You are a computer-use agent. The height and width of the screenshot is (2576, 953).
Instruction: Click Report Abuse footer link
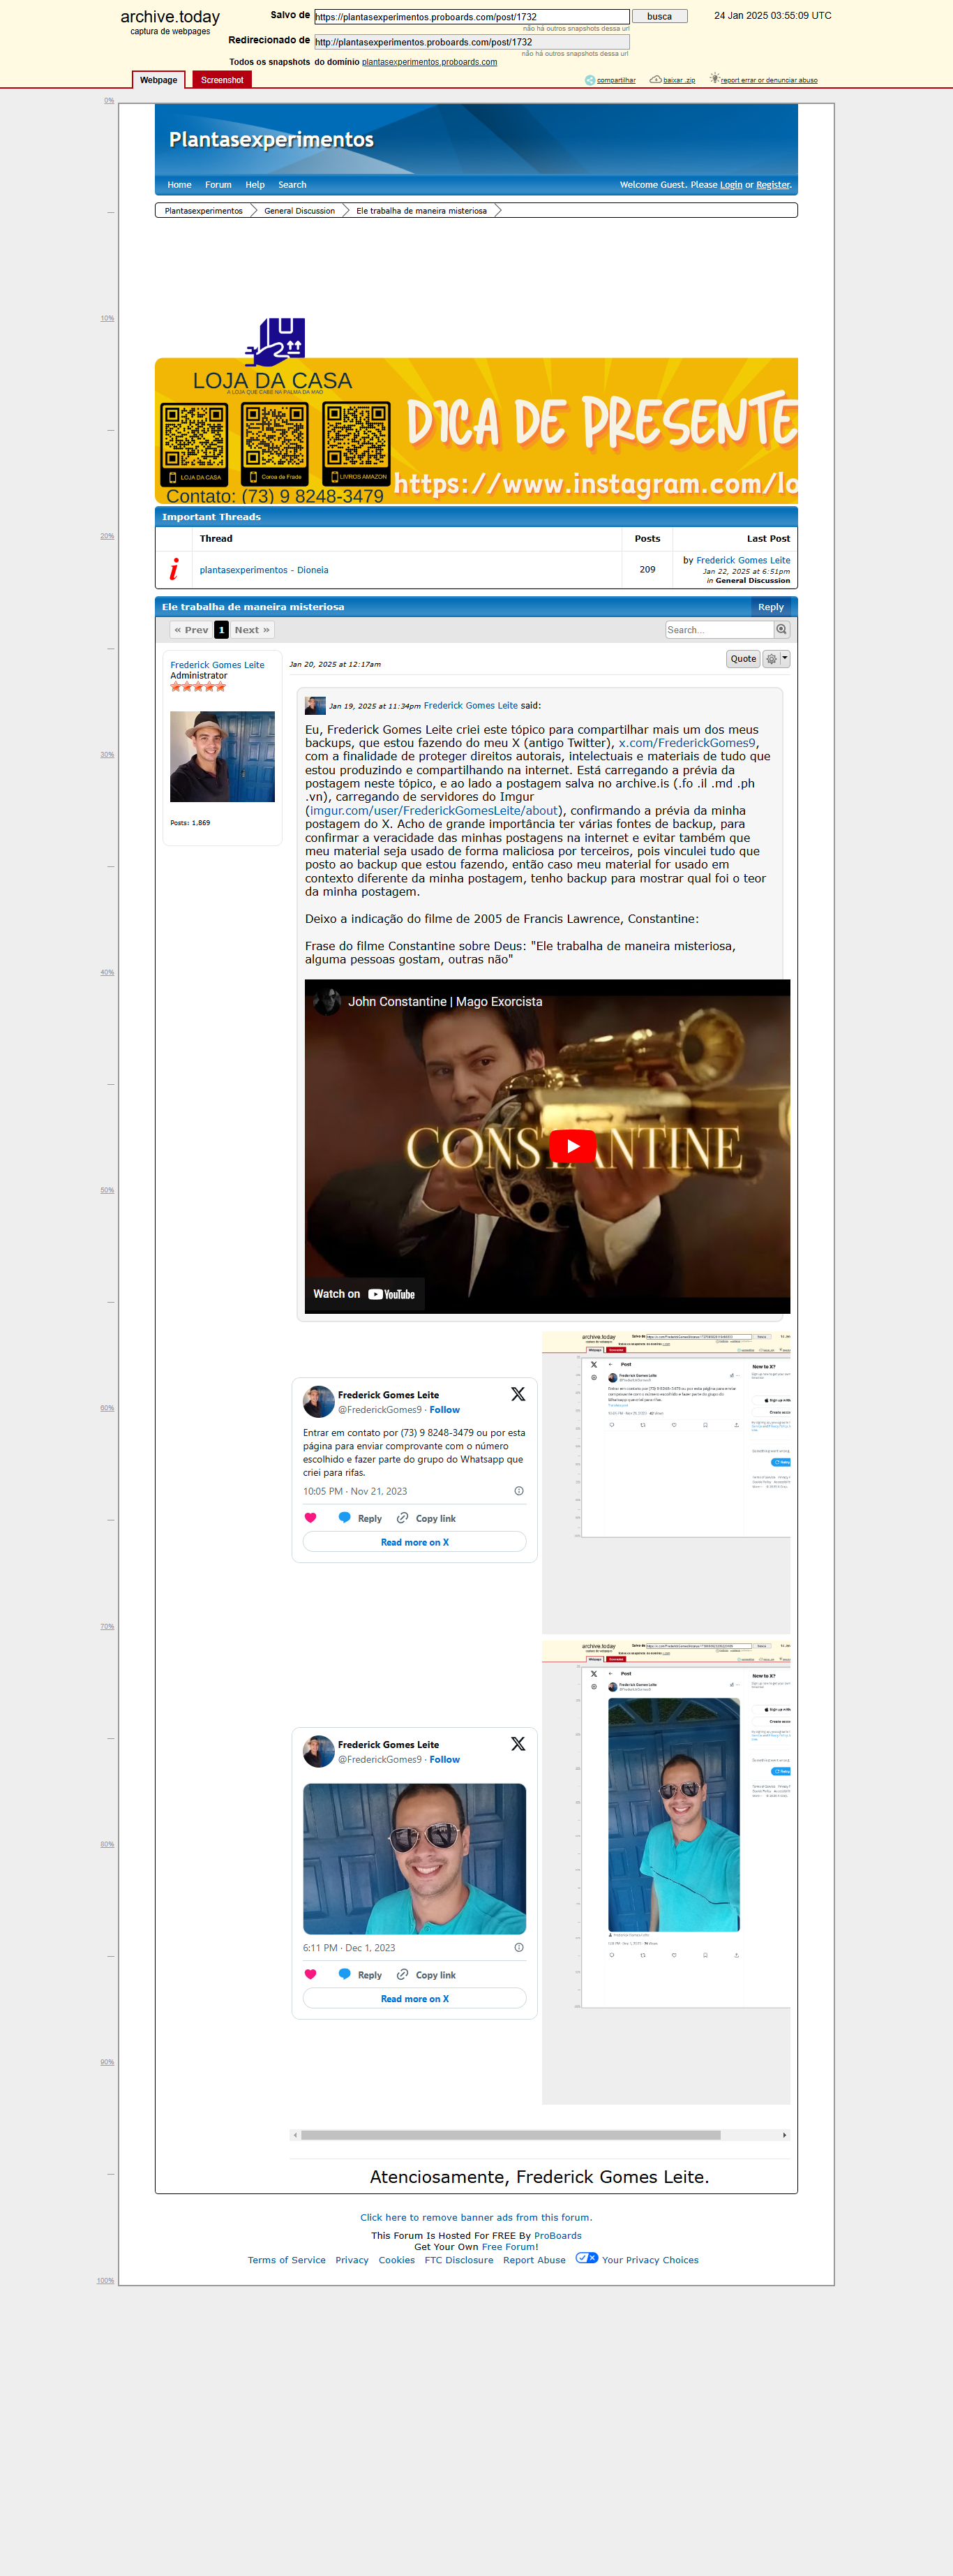534,2260
